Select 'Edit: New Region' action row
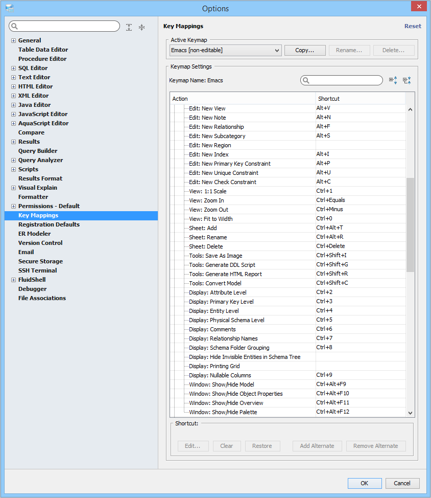 (288, 145)
